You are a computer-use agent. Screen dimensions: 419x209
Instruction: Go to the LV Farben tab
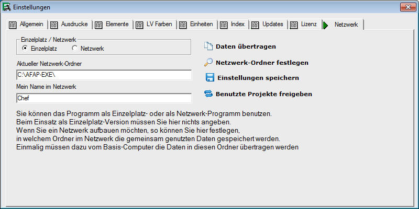pyautogui.click(x=155, y=25)
